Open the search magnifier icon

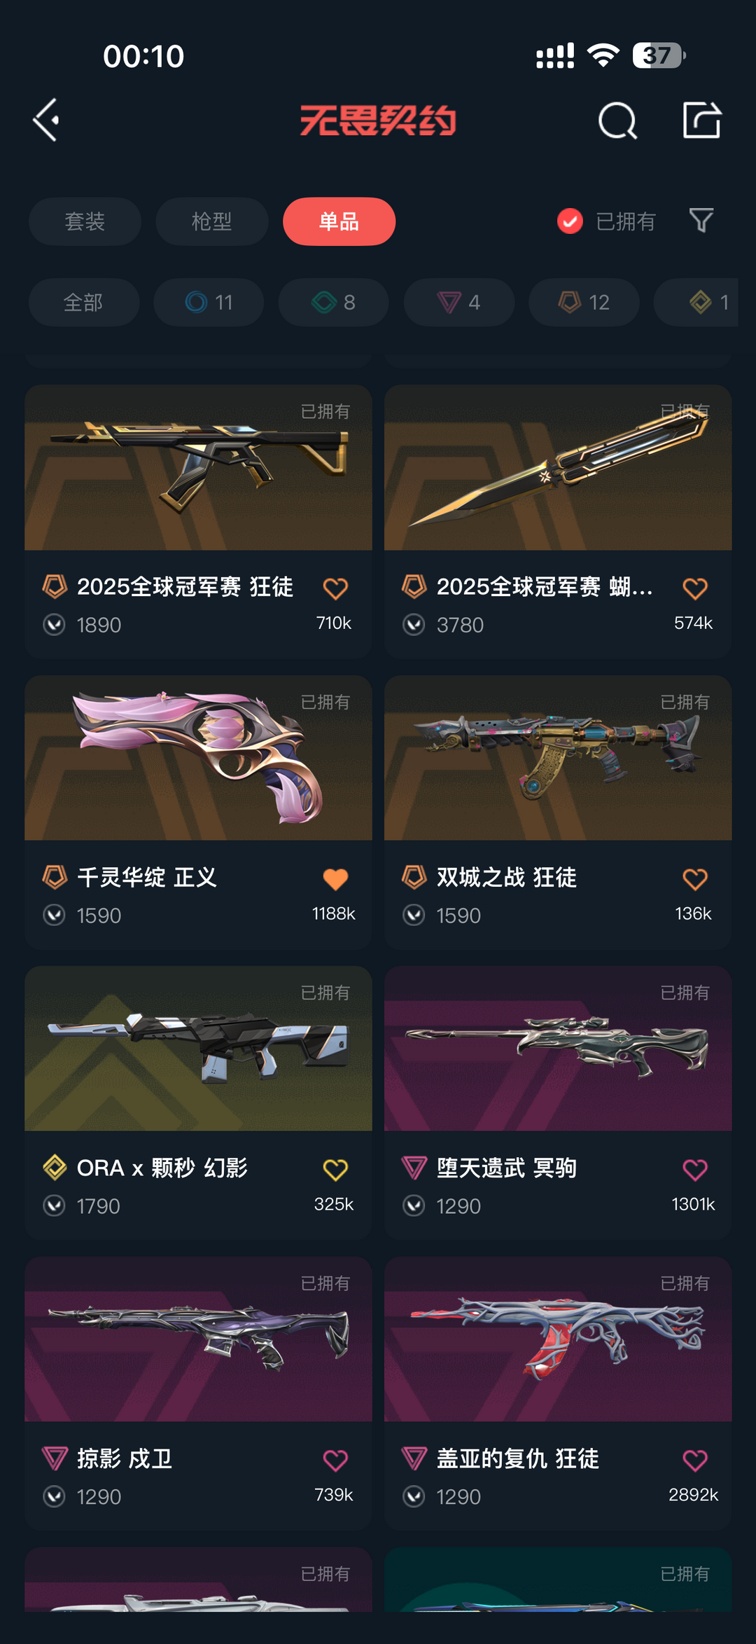tap(618, 120)
